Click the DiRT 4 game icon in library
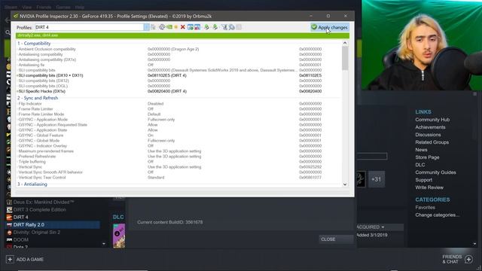The image size is (482, 271). [9, 217]
